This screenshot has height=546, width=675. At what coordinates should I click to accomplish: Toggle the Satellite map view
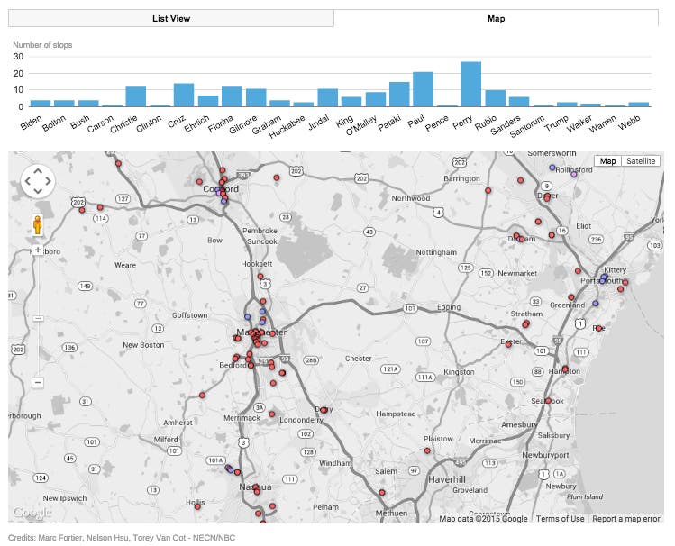[641, 161]
